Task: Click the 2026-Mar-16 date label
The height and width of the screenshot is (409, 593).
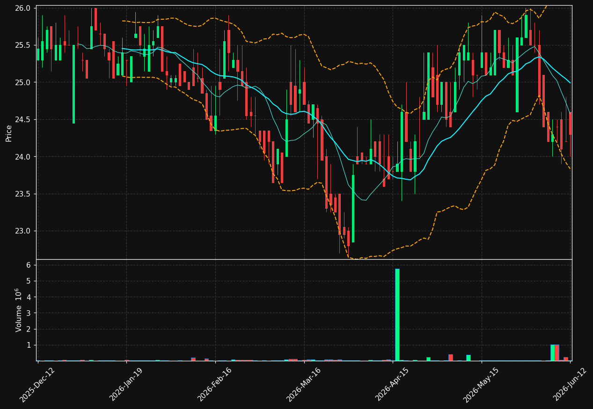Action: click(304, 385)
